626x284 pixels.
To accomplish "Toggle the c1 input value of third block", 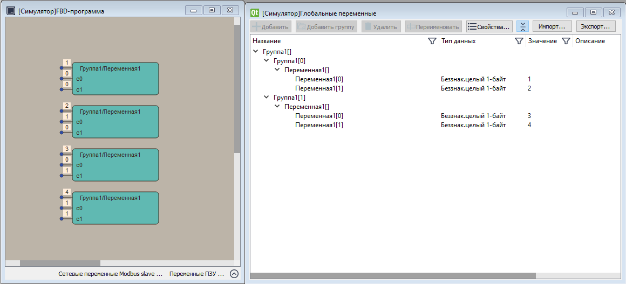I will pyautogui.click(x=67, y=170).
